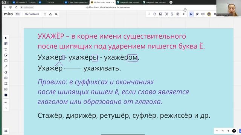Open board search magnifier

(56, 14)
